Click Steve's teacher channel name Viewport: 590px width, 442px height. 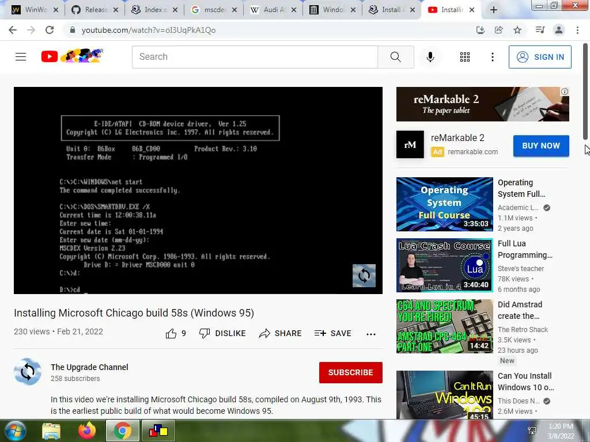521,268
